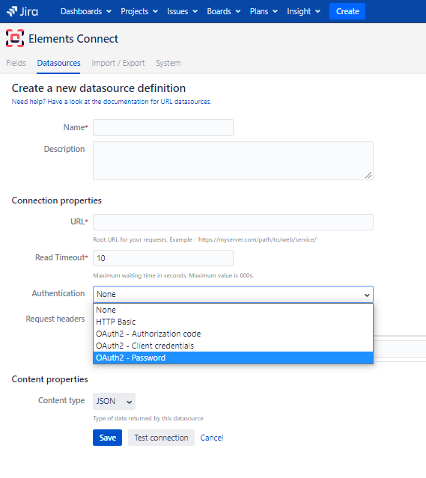
Task: Open the System tab
Action: coord(168,63)
